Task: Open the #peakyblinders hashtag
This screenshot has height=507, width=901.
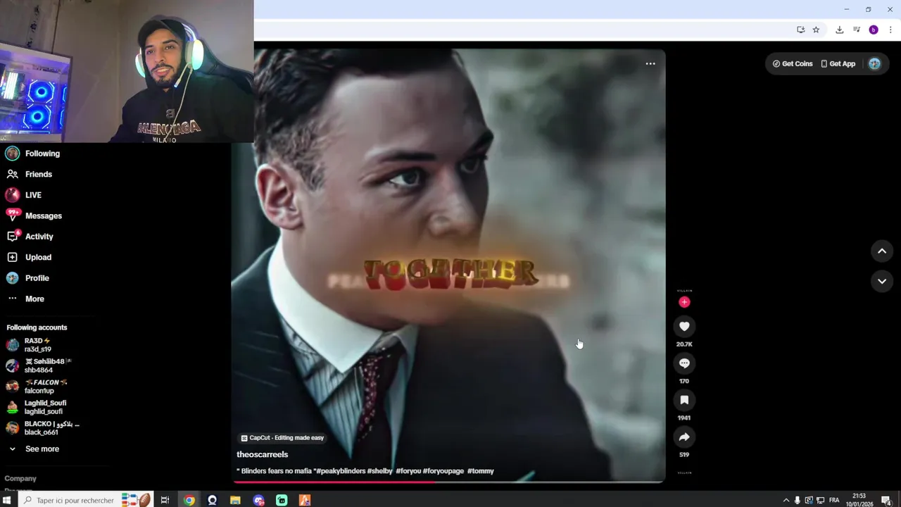Action: pyautogui.click(x=339, y=471)
